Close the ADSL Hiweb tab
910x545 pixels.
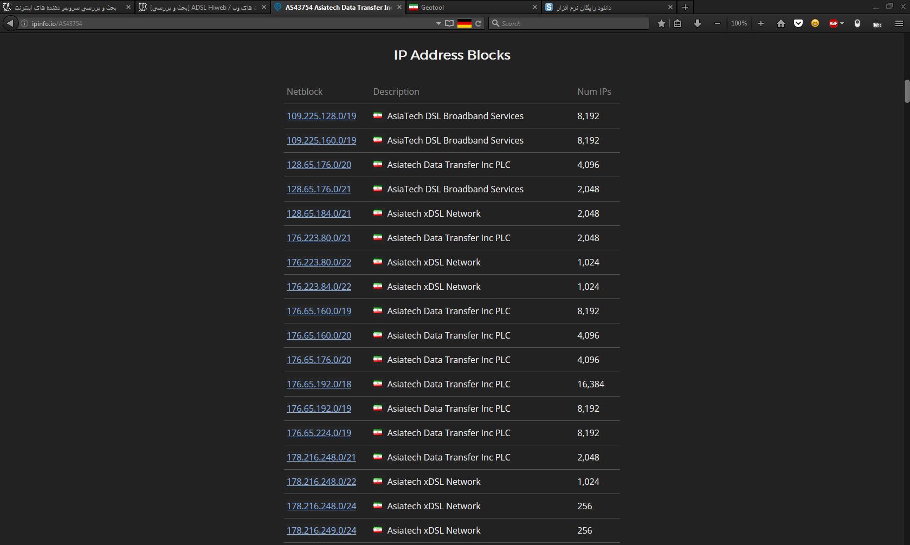[264, 7]
